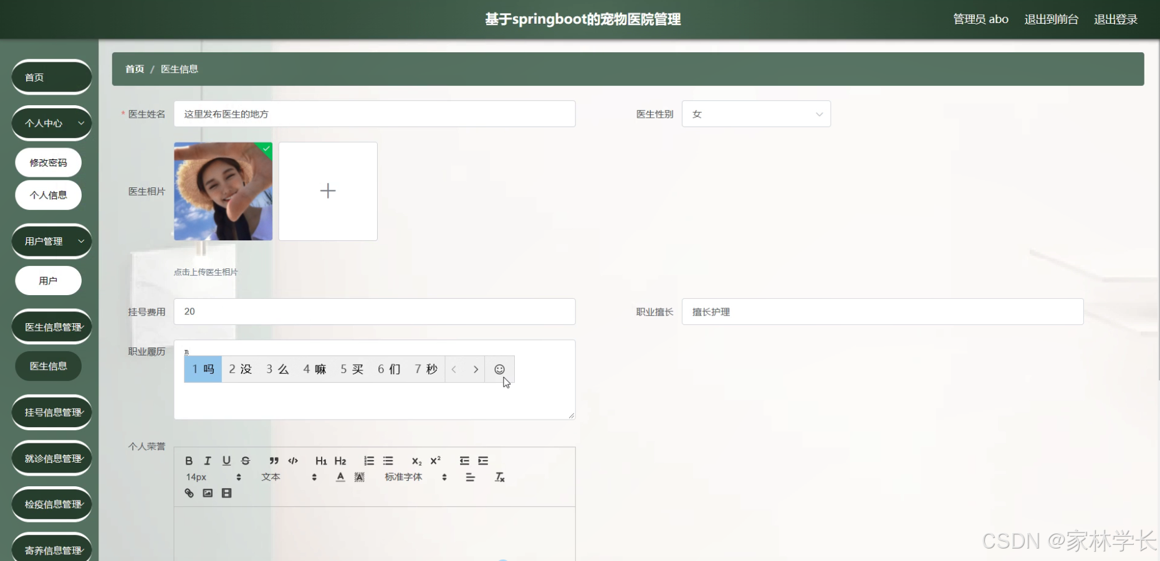This screenshot has width=1160, height=561.
Task: Click 退出登录 to log out
Action: [1116, 19]
